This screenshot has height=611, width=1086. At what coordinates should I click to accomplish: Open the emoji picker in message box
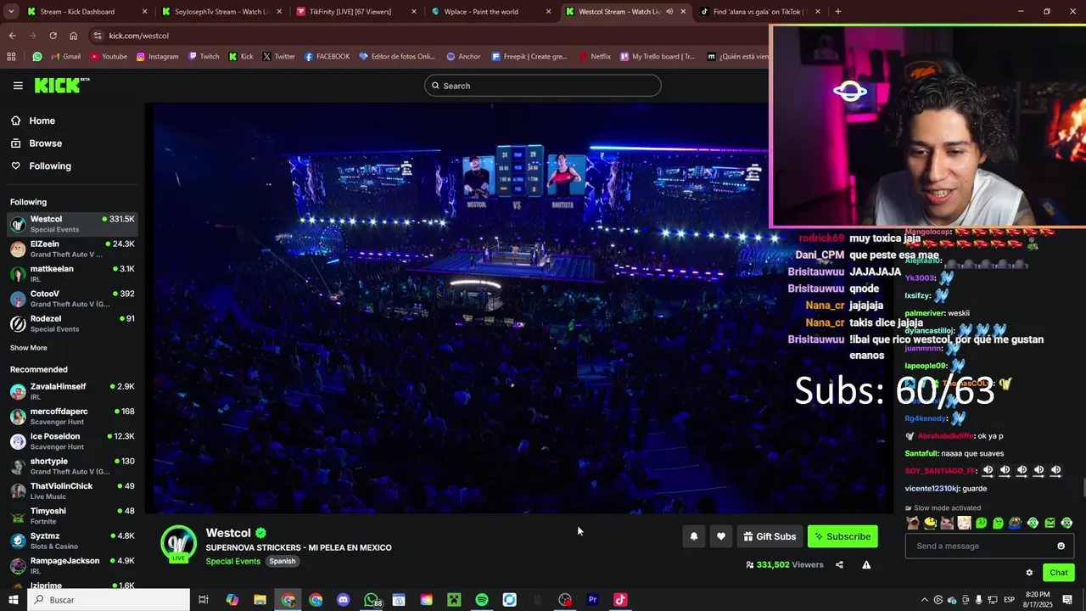point(1061,546)
